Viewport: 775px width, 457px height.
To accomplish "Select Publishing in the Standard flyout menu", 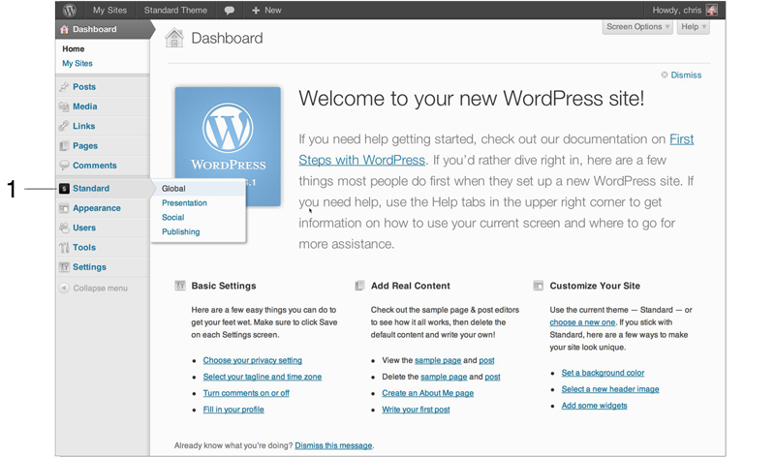I will pos(181,231).
